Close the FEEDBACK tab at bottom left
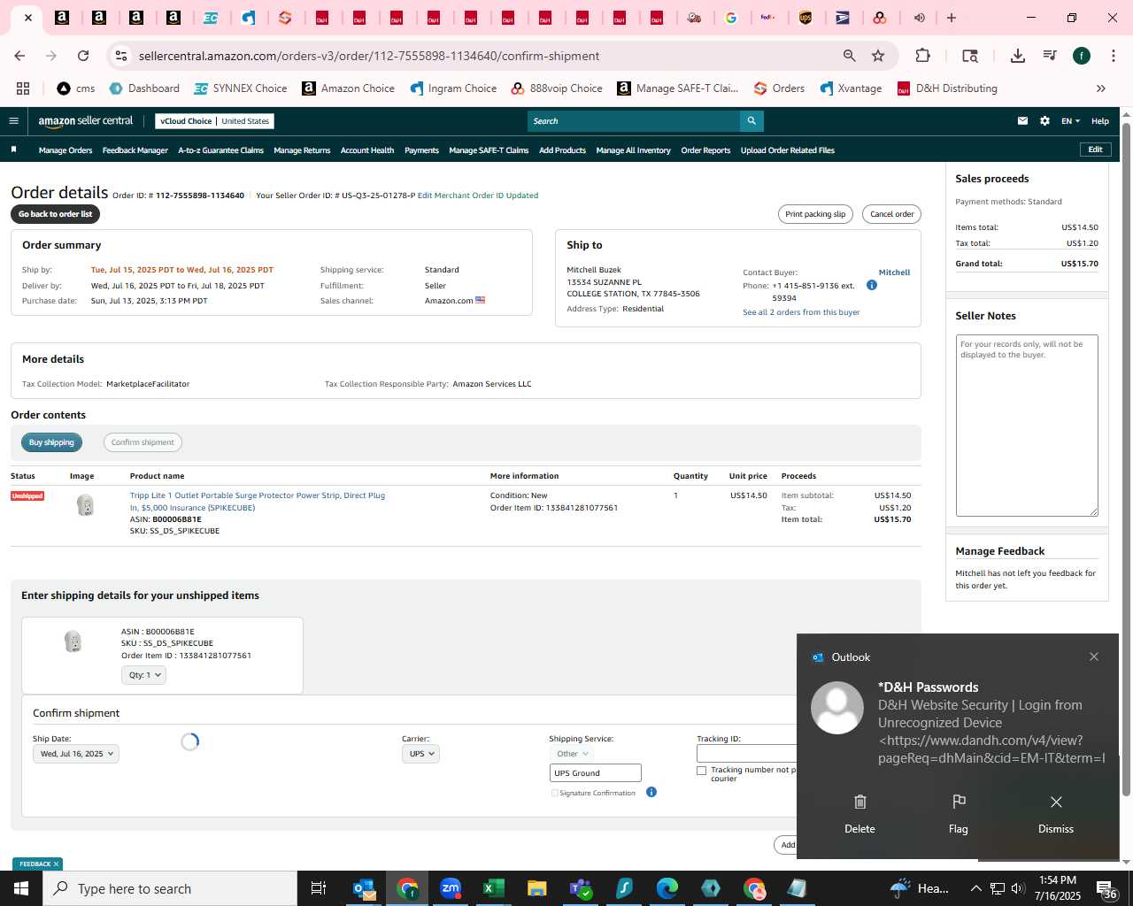 click(56, 864)
